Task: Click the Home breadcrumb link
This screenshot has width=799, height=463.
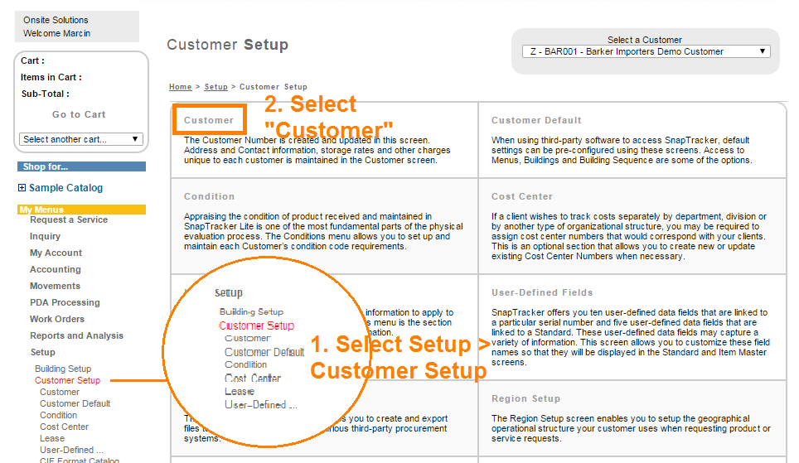Action: click(x=180, y=87)
